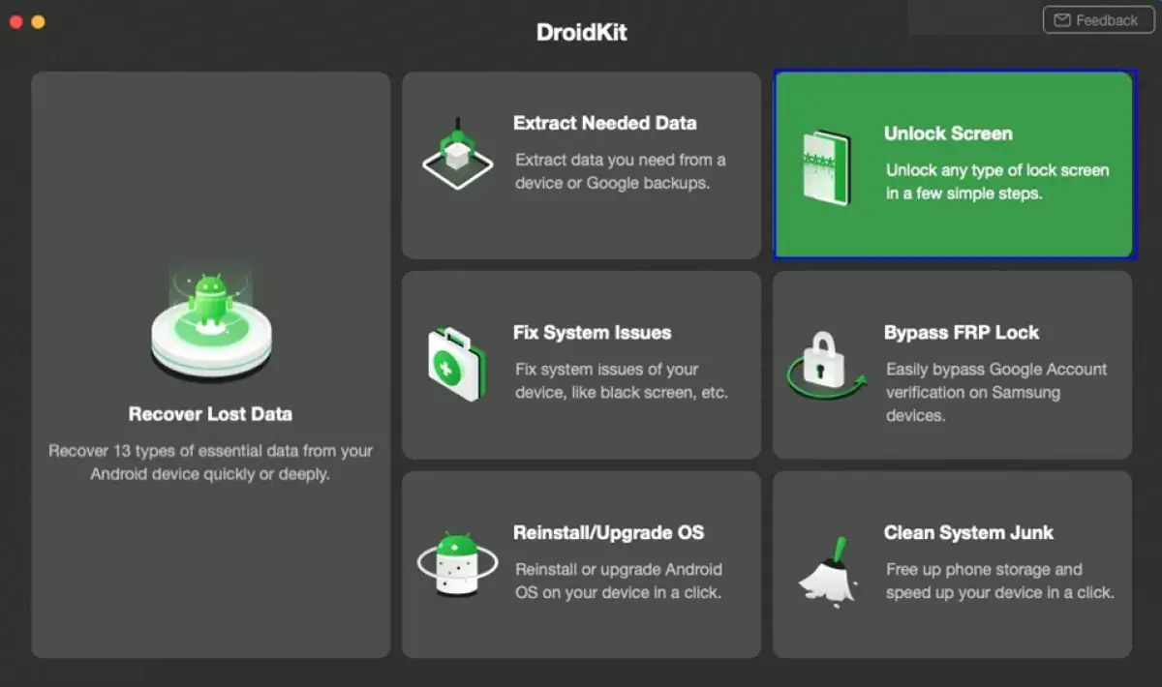Click 'Fix system issues of your device' text
The image size is (1162, 687).
click(x=621, y=381)
